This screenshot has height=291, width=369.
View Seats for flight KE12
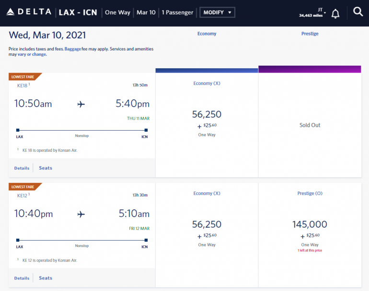coord(46,278)
